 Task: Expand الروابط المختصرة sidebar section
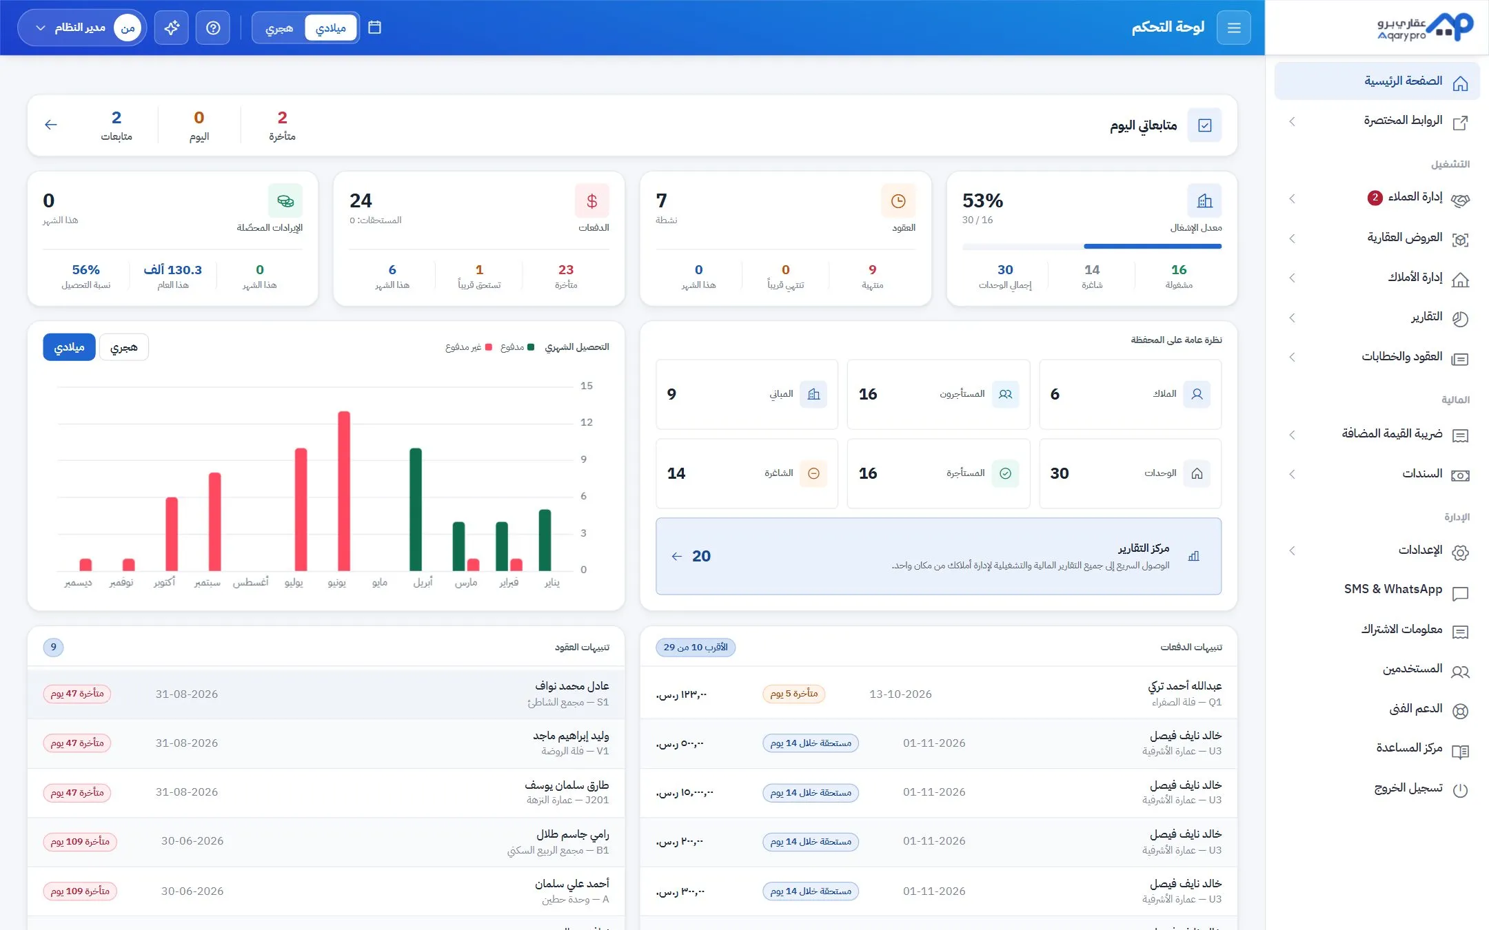coord(1377,121)
